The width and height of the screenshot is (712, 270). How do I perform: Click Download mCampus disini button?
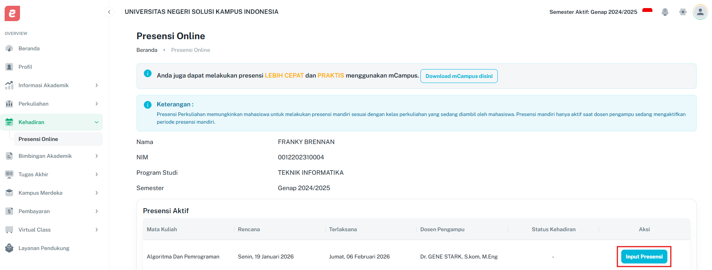[459, 76]
